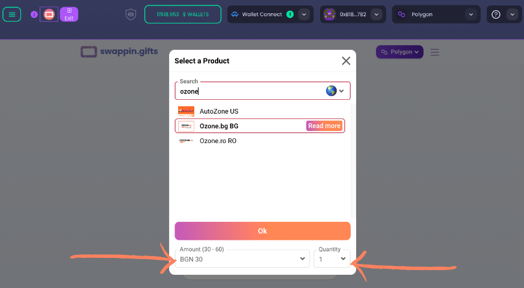This screenshot has width=524, height=288.
Task: Click Read more on Ozone.bg BG
Action: 324,126
